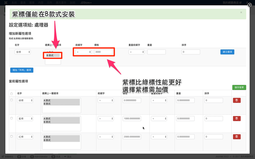Viewport: 255px width, 159px height.
Task: Click the empty 重量 field in new option form
Action: (156, 52)
